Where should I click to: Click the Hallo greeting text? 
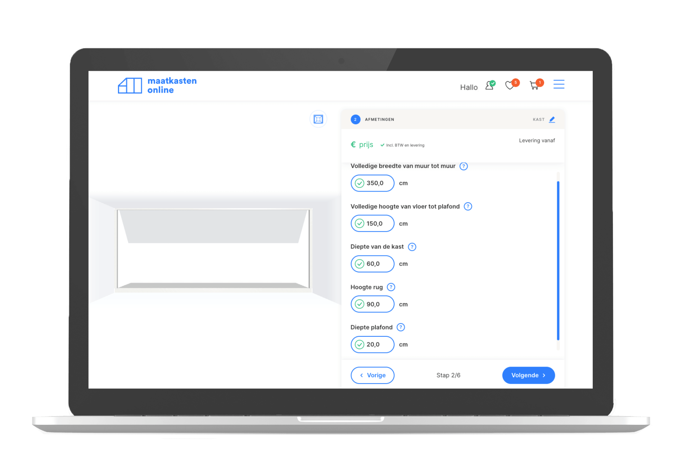pyautogui.click(x=469, y=87)
